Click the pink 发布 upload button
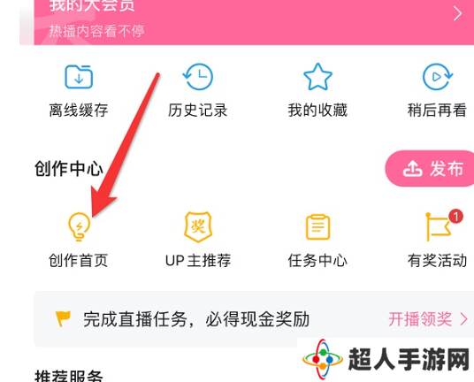The image size is (474, 382). click(x=429, y=168)
